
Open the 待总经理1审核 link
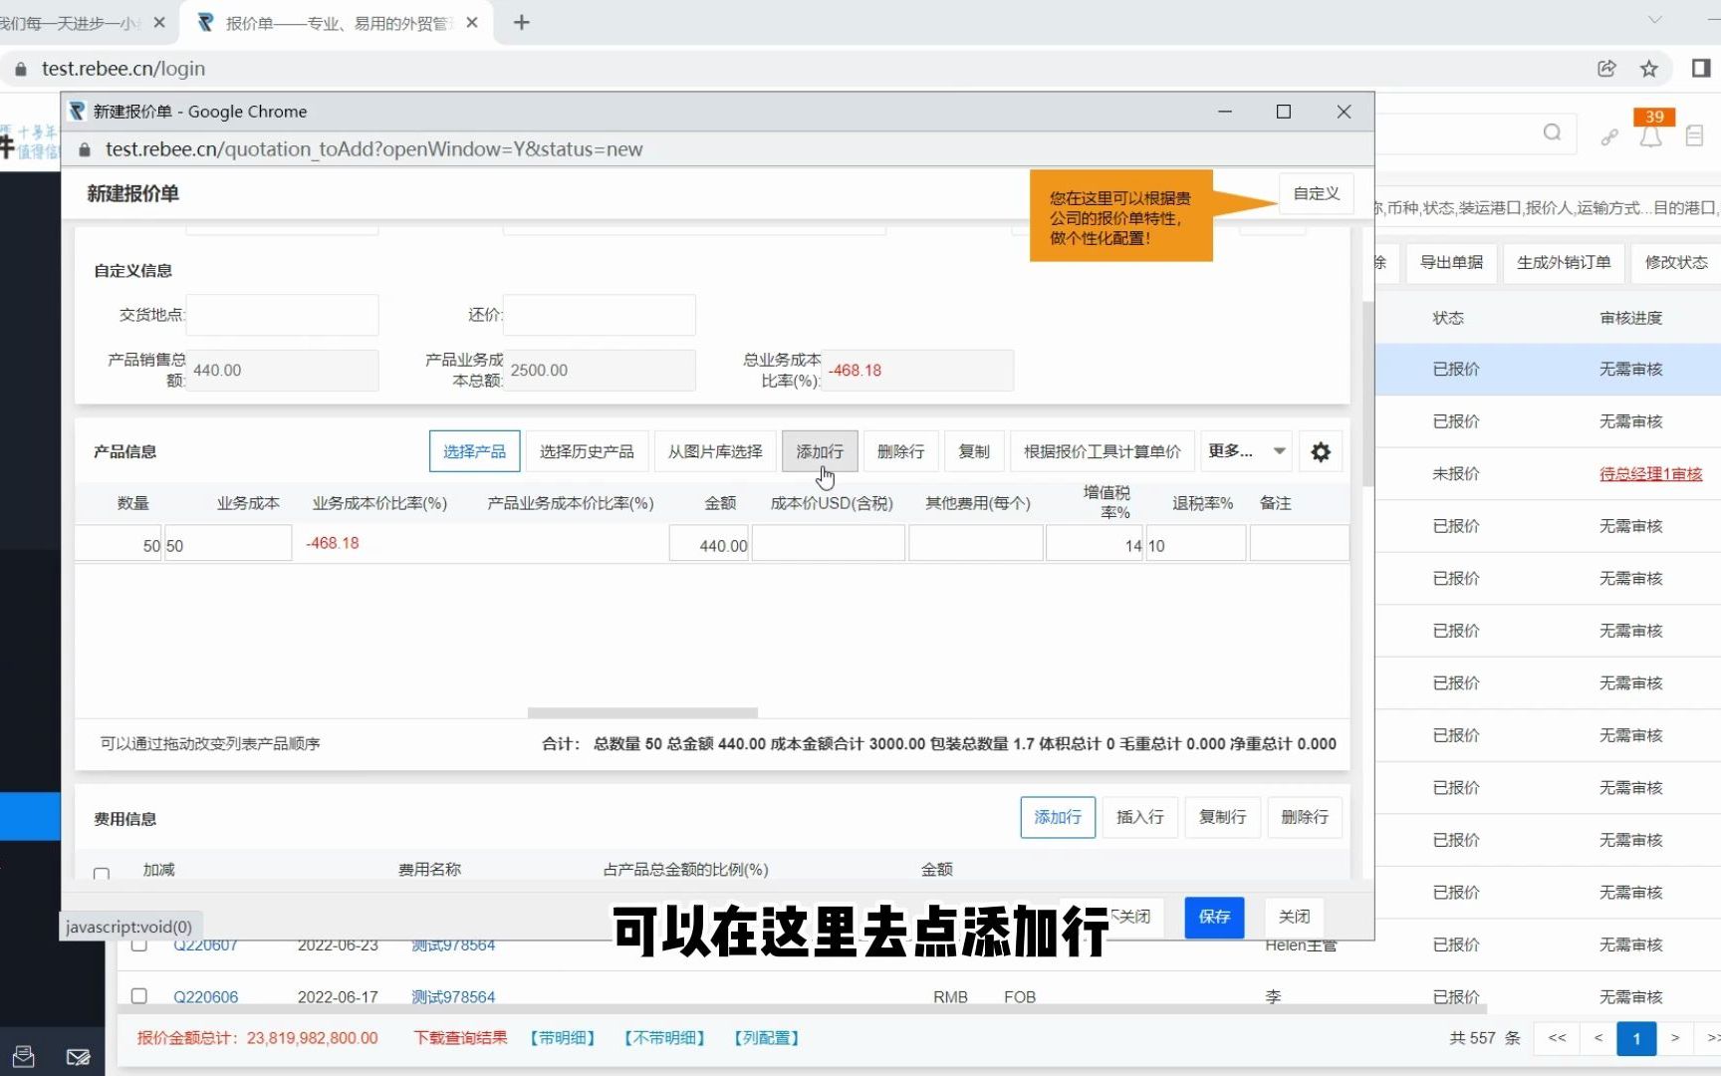pos(1650,474)
